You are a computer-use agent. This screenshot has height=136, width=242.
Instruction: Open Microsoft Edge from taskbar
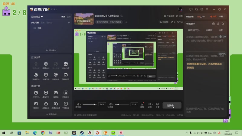pyautogui.click(x=35, y=133)
